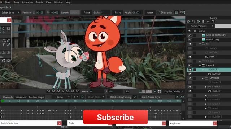This screenshot has width=231, height=129.
Task: Click the layer name search field
Action: 223,26
